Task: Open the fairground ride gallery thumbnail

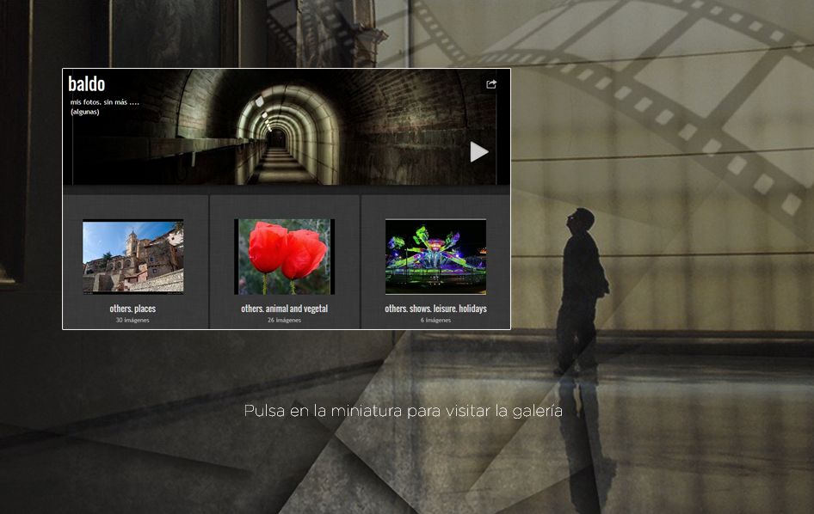Action: (435, 257)
